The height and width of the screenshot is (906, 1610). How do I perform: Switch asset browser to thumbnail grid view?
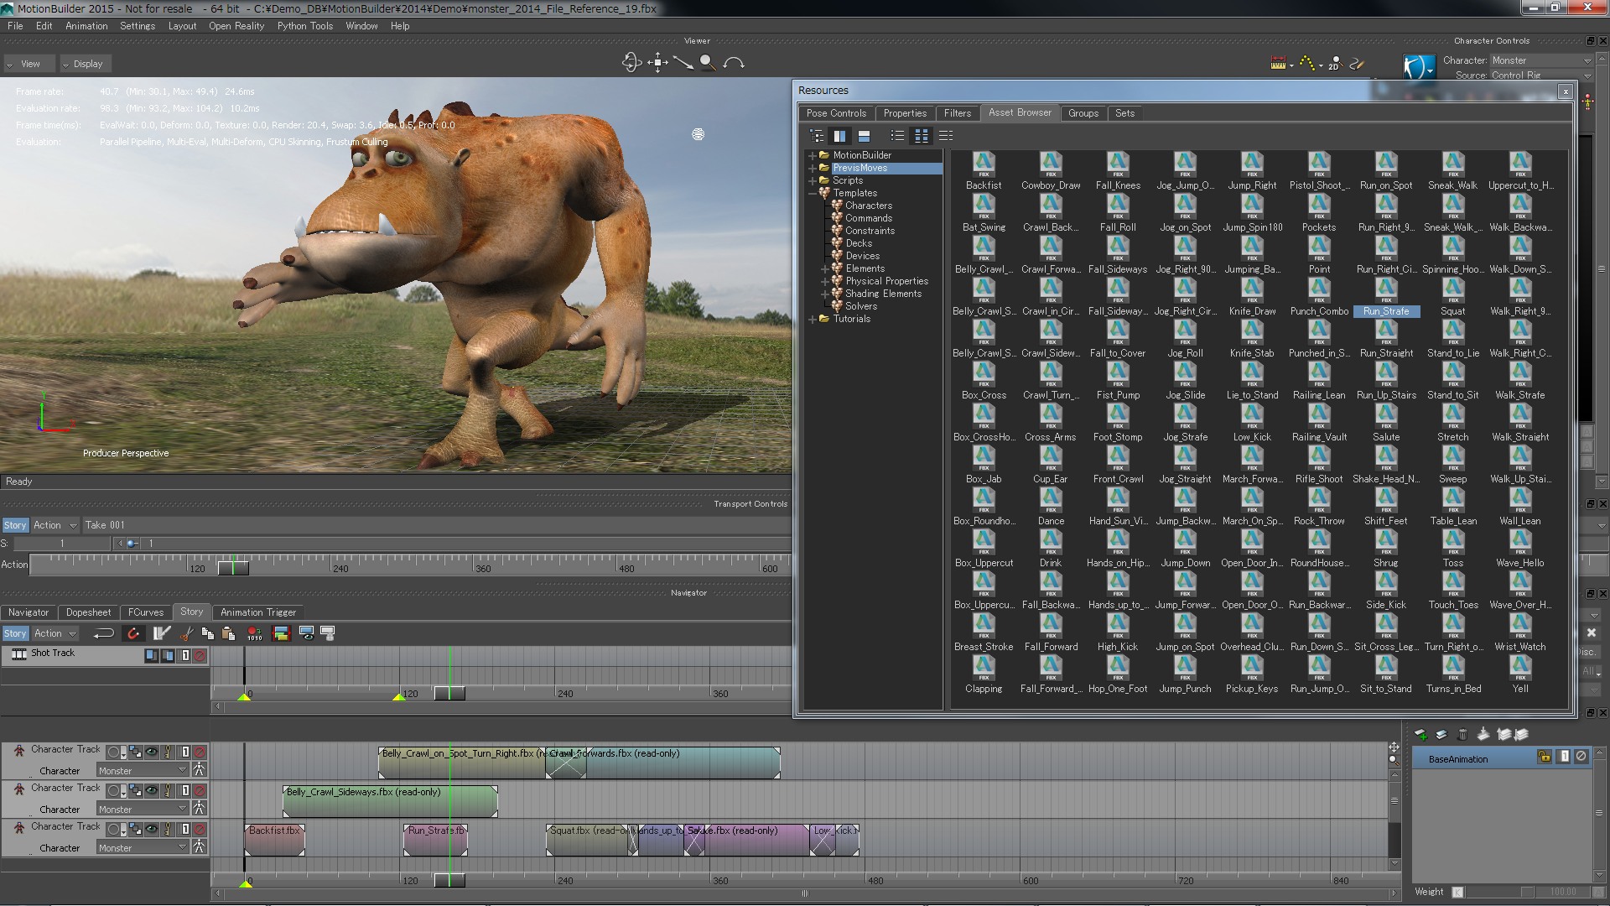click(x=922, y=136)
